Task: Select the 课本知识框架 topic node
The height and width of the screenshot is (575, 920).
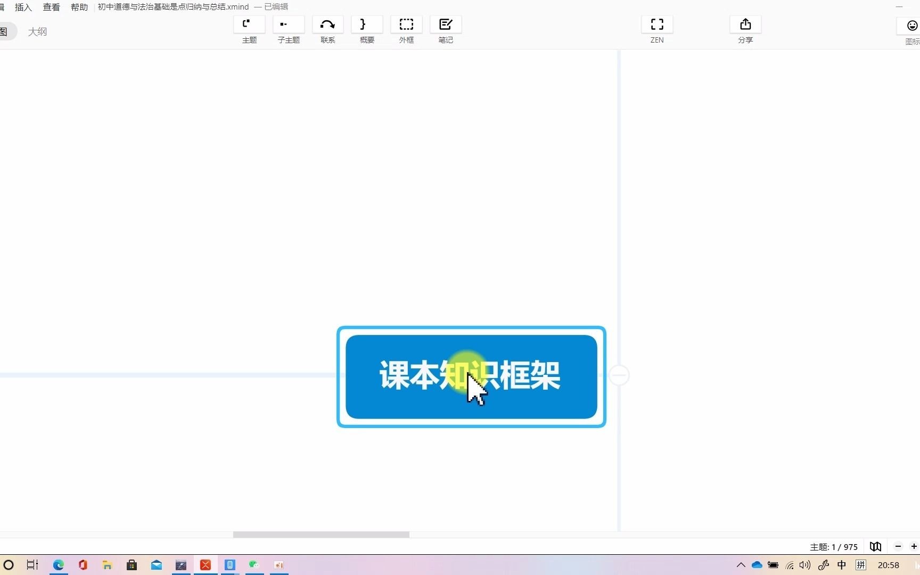Action: [471, 376]
